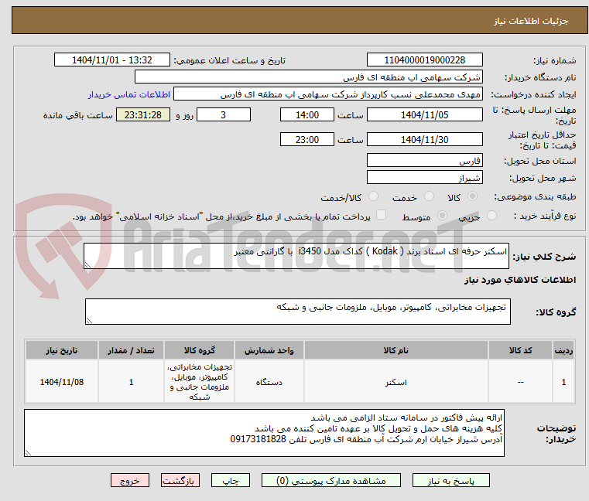Click the خروج exit button
The image size is (589, 501).
click(129, 480)
